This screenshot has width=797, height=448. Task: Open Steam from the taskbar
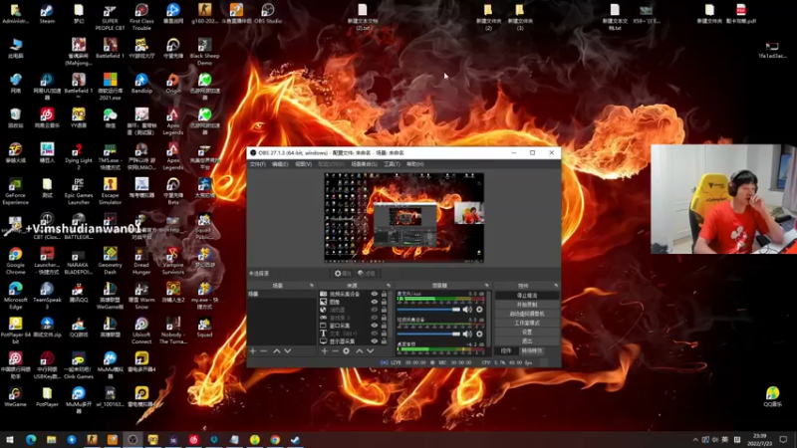coord(295,439)
